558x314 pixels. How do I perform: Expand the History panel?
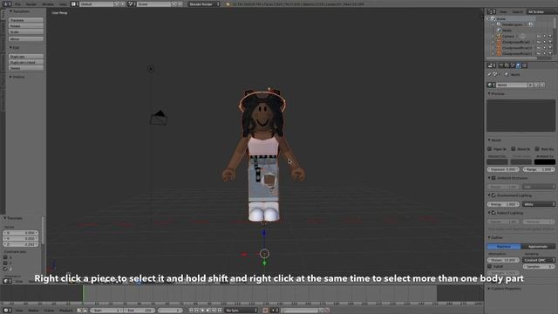coord(17,77)
